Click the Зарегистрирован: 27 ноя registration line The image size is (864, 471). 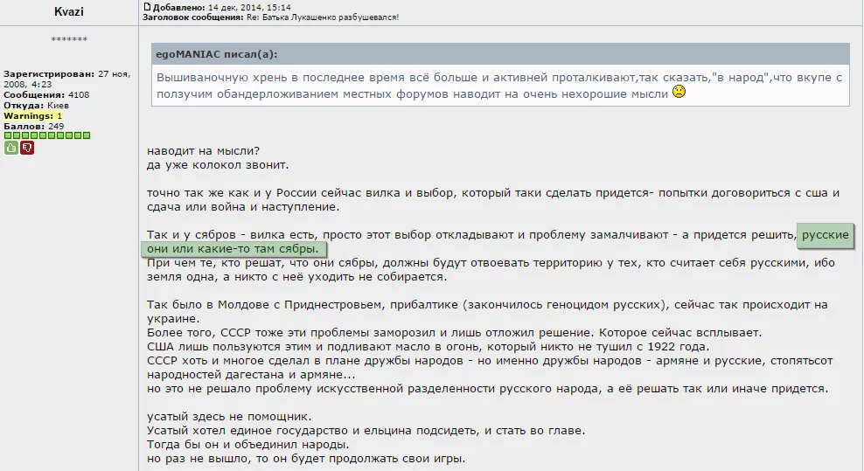[66, 79]
